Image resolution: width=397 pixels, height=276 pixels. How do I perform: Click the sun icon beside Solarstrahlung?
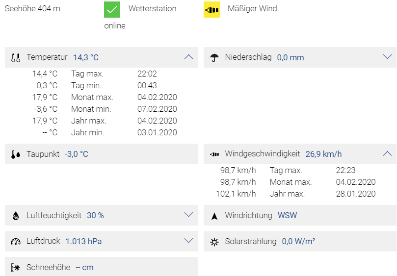coord(214,242)
